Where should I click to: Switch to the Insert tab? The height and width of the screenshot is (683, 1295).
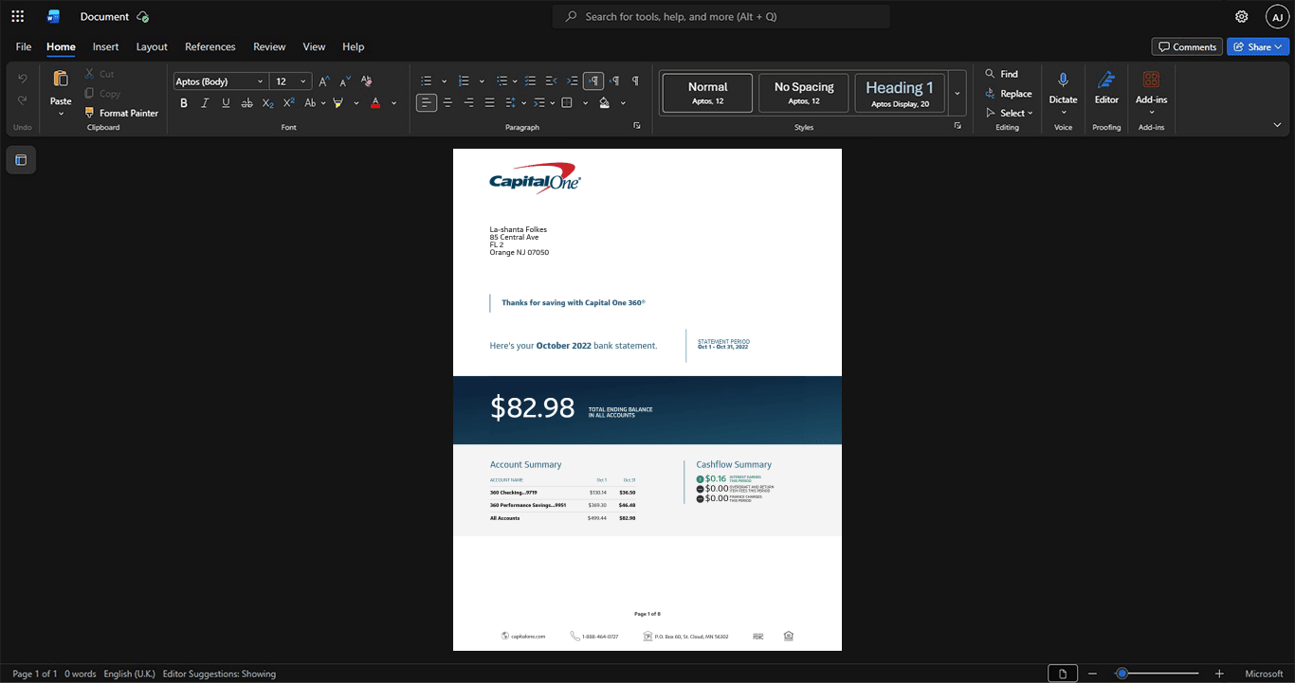tap(106, 46)
